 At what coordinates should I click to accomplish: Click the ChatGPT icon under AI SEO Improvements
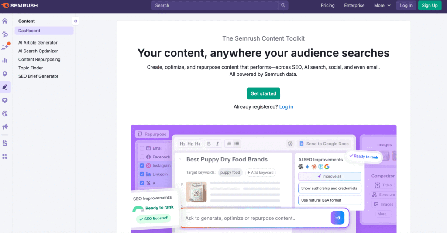pos(301,167)
